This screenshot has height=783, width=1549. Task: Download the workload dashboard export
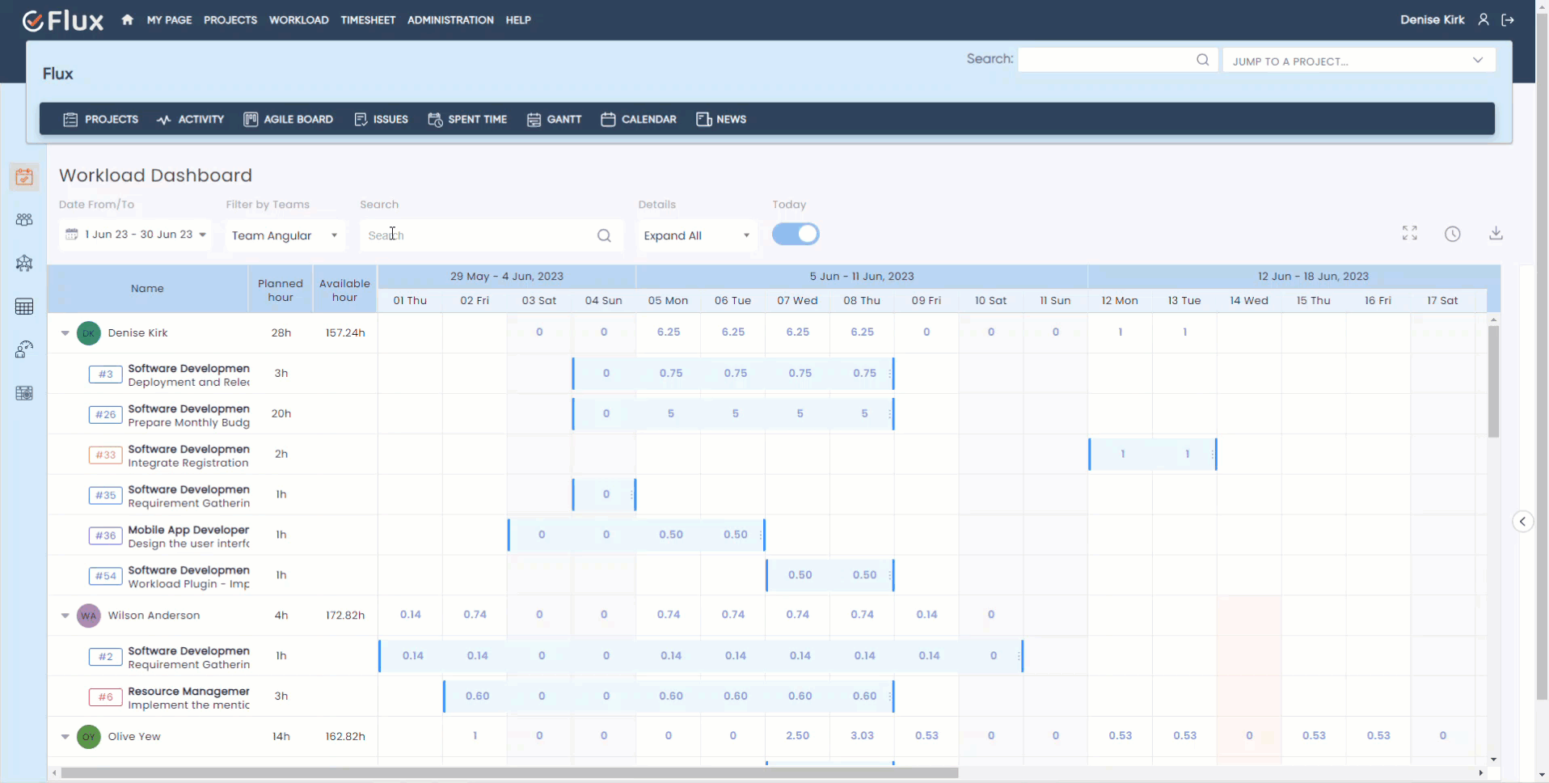point(1496,234)
